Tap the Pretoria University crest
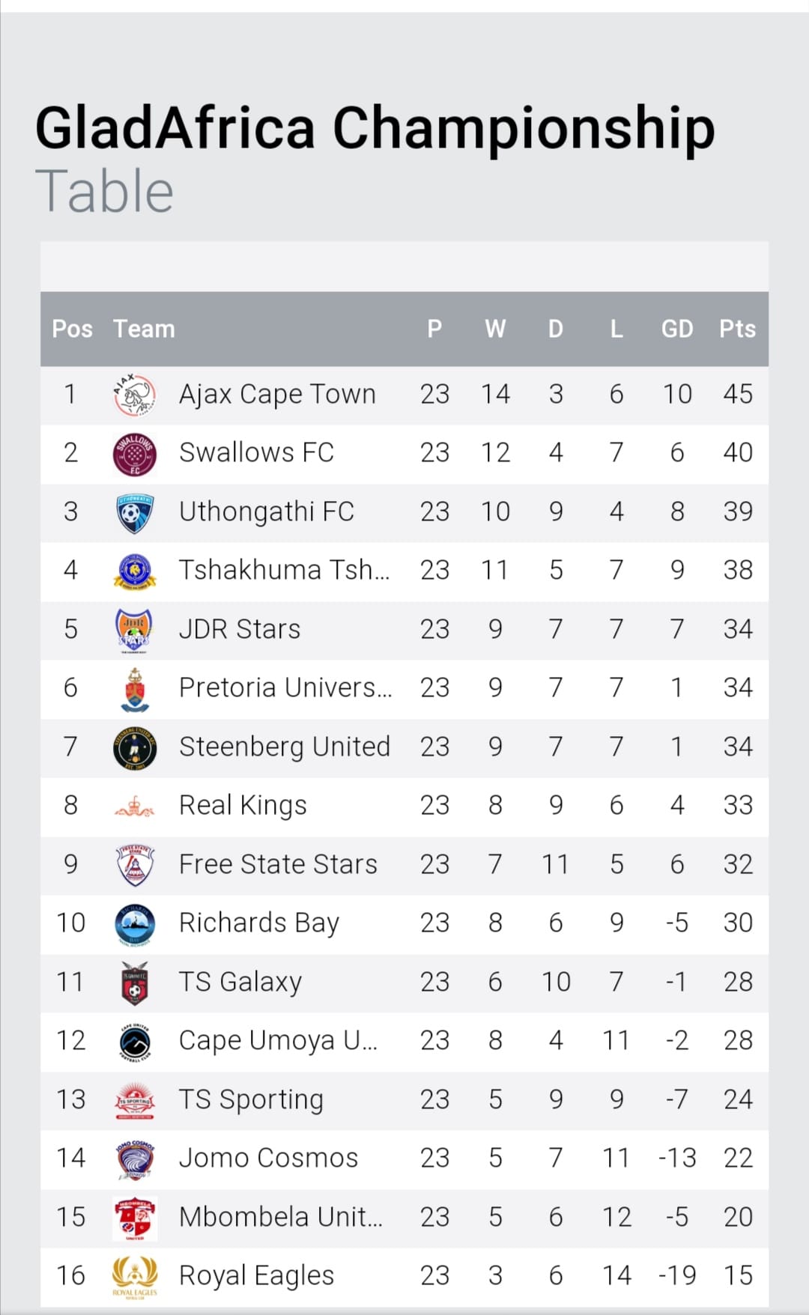The height and width of the screenshot is (1315, 809). click(x=135, y=689)
